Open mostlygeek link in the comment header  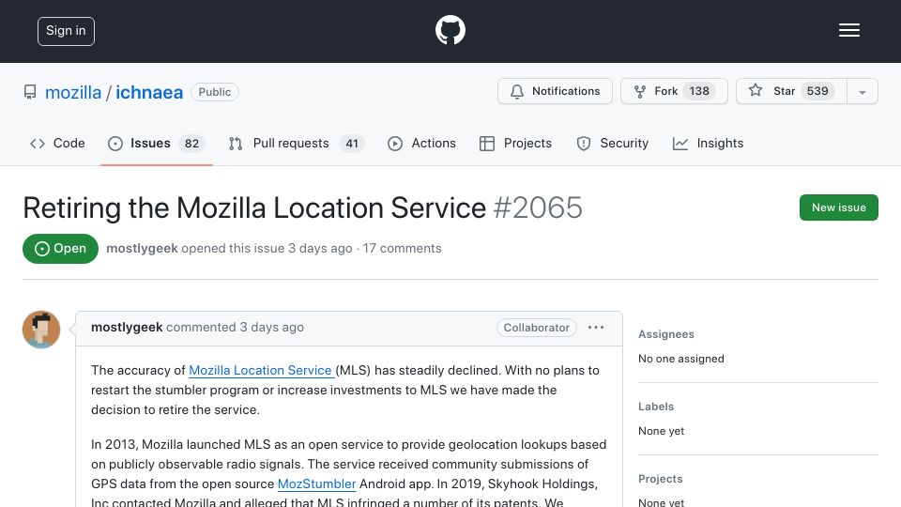tap(127, 327)
